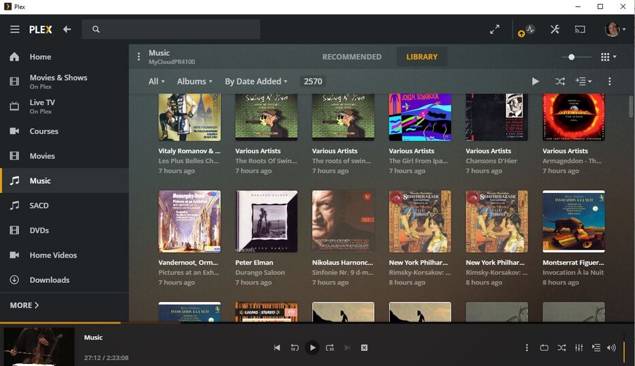Open Nikolaus Harnoncourt album cover

[343, 222]
